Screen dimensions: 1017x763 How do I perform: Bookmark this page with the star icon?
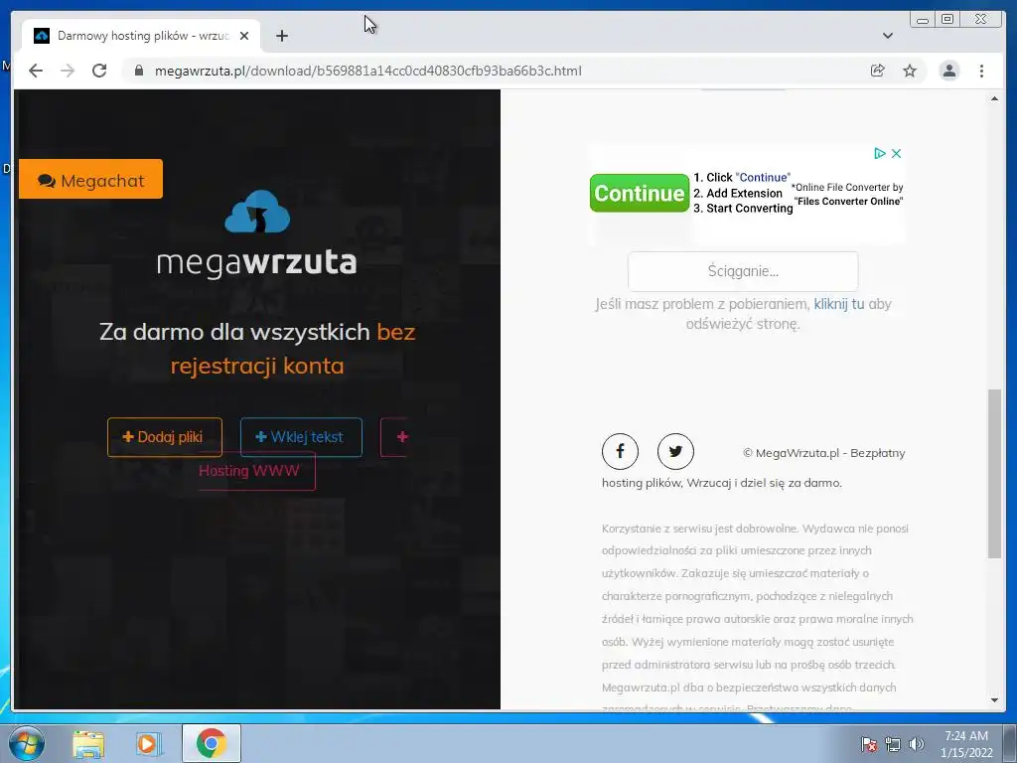pyautogui.click(x=910, y=71)
